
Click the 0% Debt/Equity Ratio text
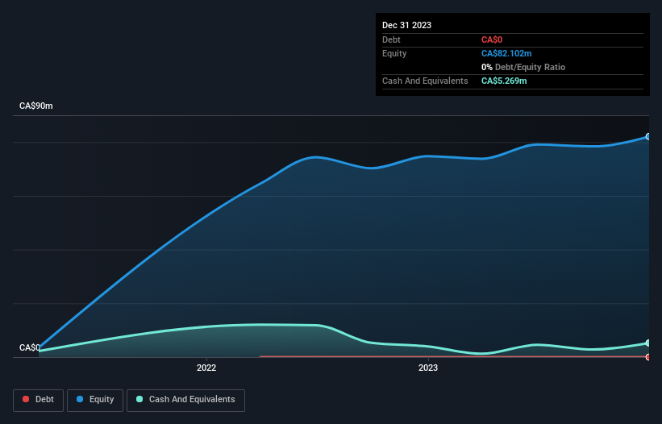point(523,67)
